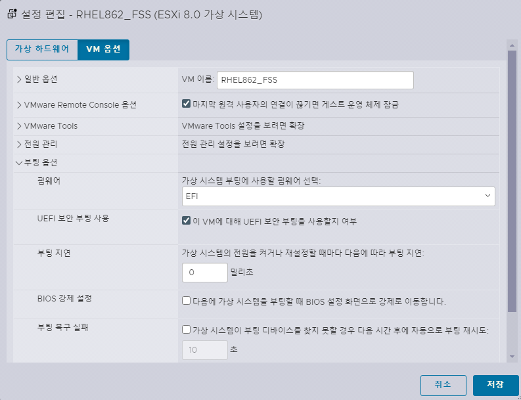Expand the 일반 옵션 section

tap(19, 79)
